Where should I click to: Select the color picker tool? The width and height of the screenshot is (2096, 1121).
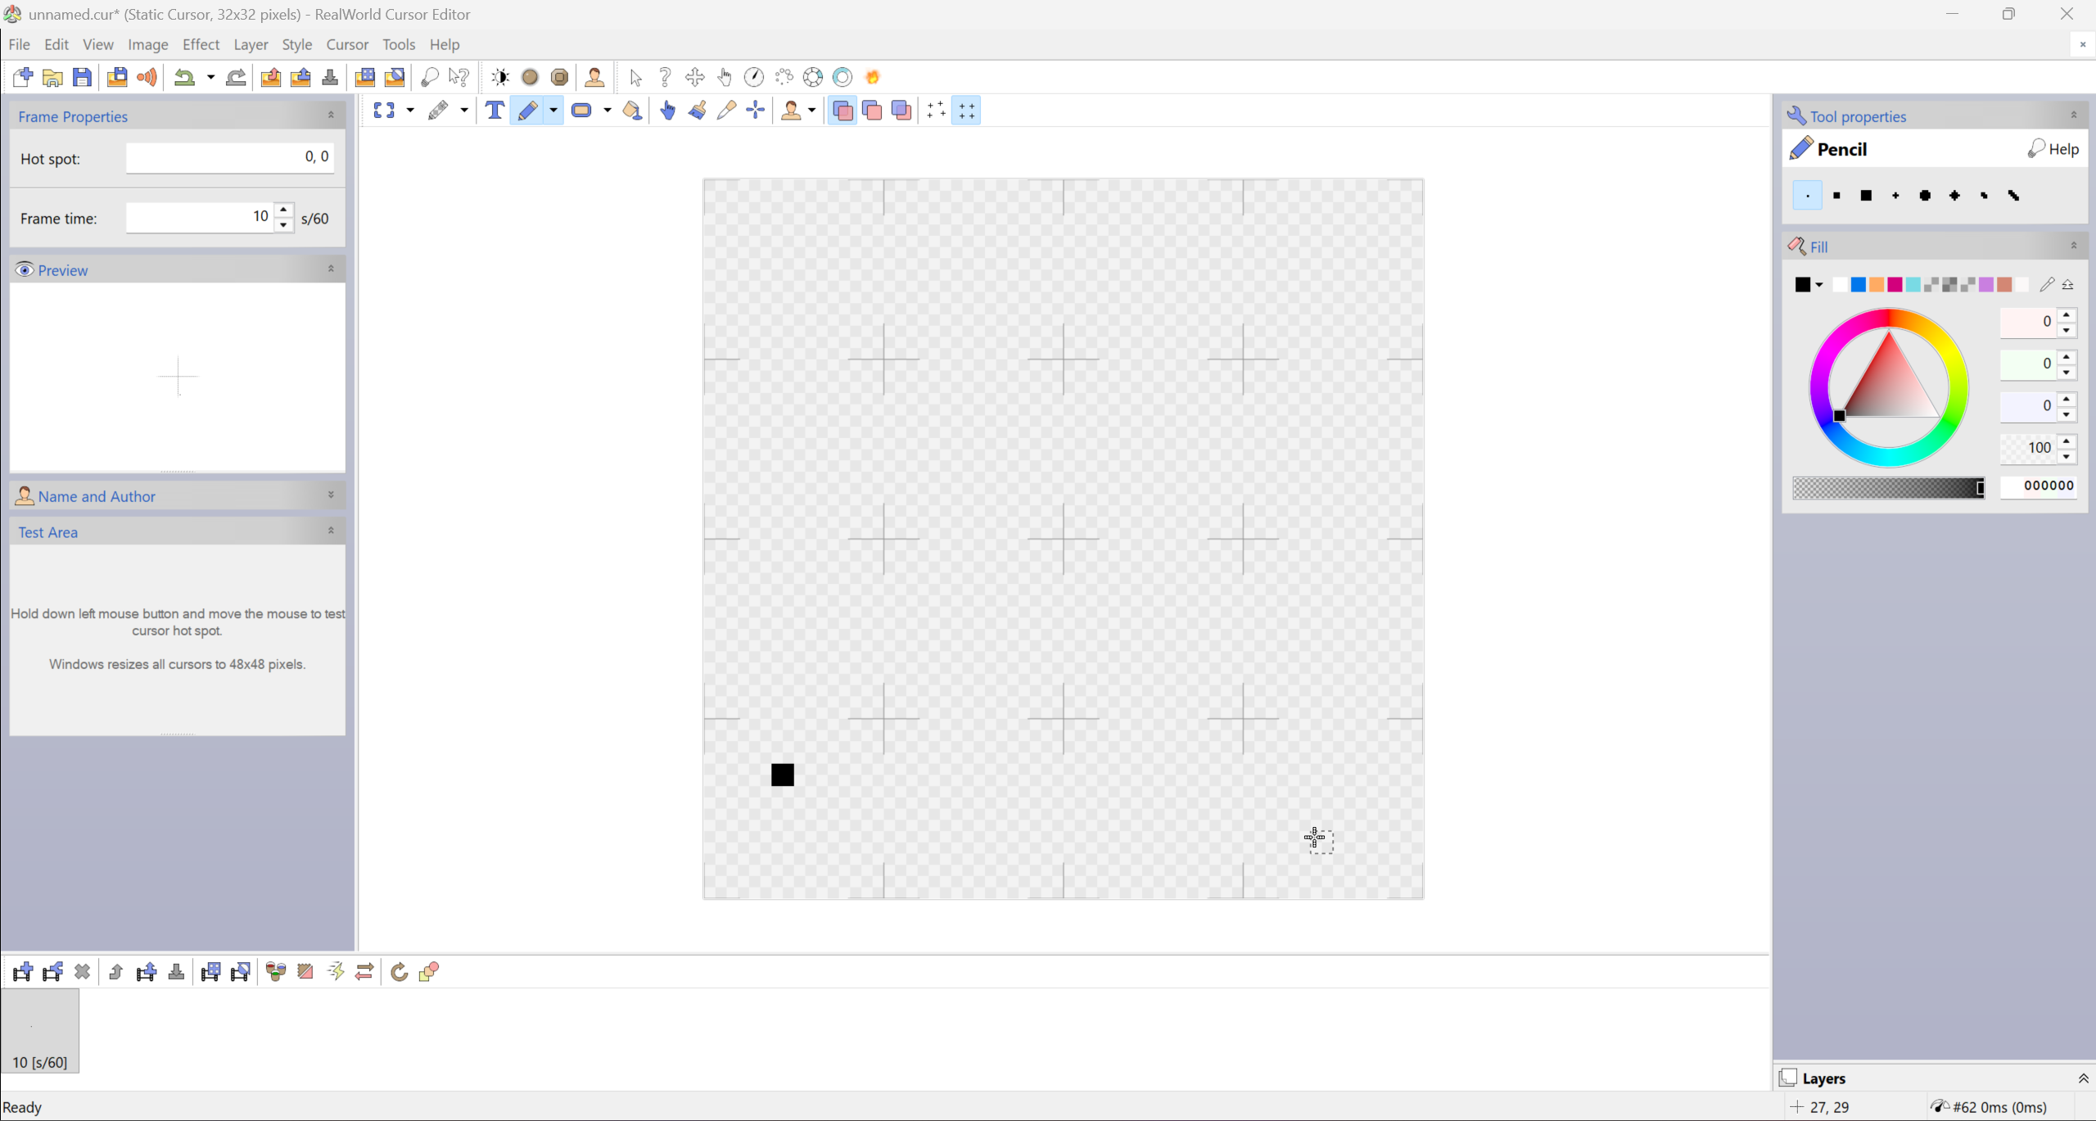pyautogui.click(x=726, y=110)
